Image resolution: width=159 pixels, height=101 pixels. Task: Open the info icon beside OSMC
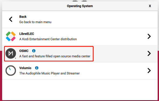pos(34,51)
